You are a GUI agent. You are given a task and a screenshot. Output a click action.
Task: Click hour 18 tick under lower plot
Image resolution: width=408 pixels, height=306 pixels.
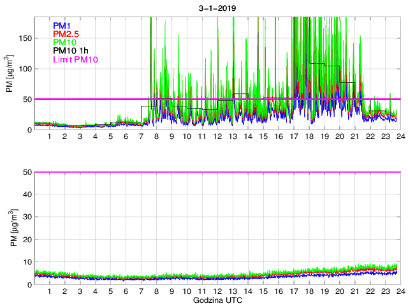[x=309, y=291]
